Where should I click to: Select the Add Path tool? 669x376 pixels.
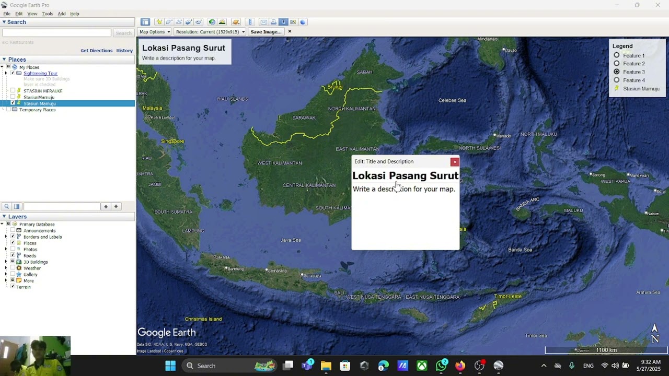179,22
